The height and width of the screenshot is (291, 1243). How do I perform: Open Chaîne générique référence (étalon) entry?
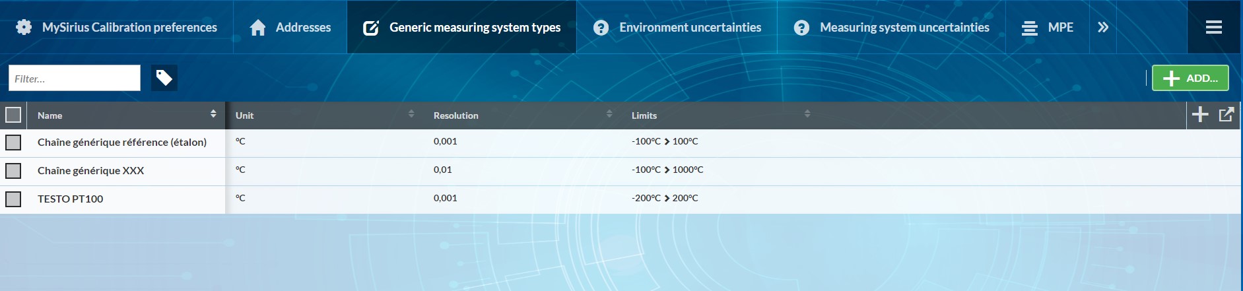[122, 142]
